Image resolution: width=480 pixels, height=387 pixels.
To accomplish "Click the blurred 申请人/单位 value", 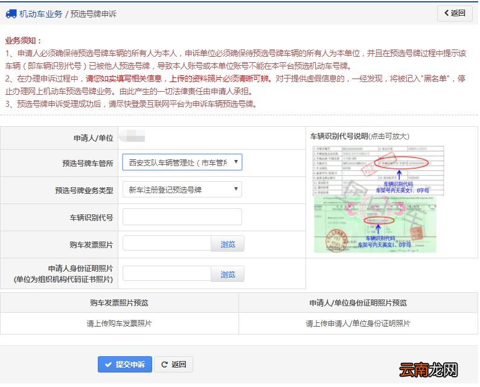I will coord(132,136).
